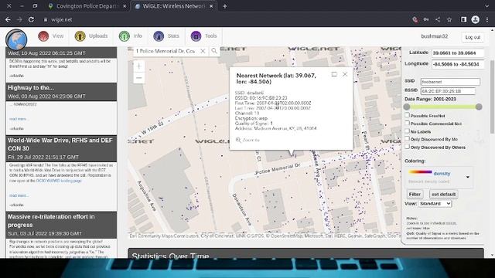Click the red View globe icon

(x=43, y=36)
